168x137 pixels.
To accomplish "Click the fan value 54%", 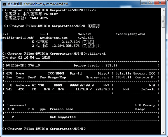I will click(9, 89).
